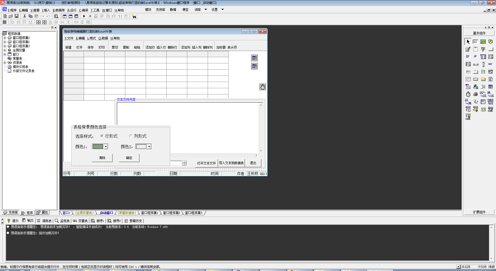Select the pointer tool in the component palette
This screenshot has height=271, width=496.
click(468, 42)
